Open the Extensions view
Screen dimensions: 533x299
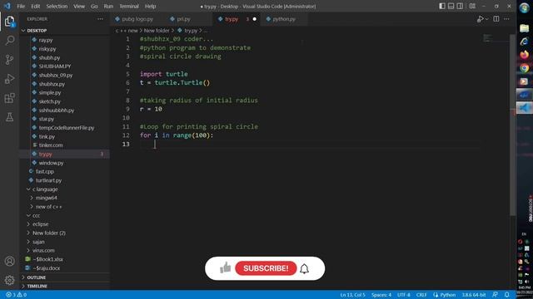[9, 98]
